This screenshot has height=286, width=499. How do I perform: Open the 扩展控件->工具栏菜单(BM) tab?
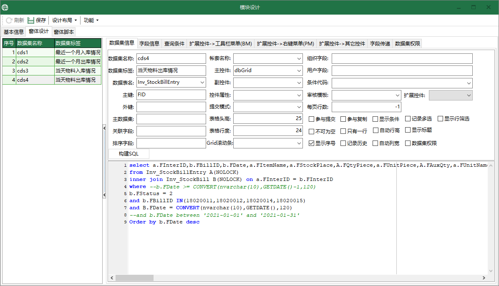[x=221, y=44]
